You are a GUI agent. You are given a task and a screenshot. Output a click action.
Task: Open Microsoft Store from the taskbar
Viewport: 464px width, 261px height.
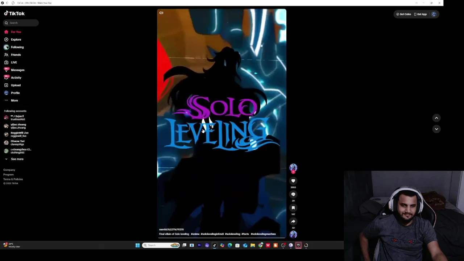[x=237, y=245]
